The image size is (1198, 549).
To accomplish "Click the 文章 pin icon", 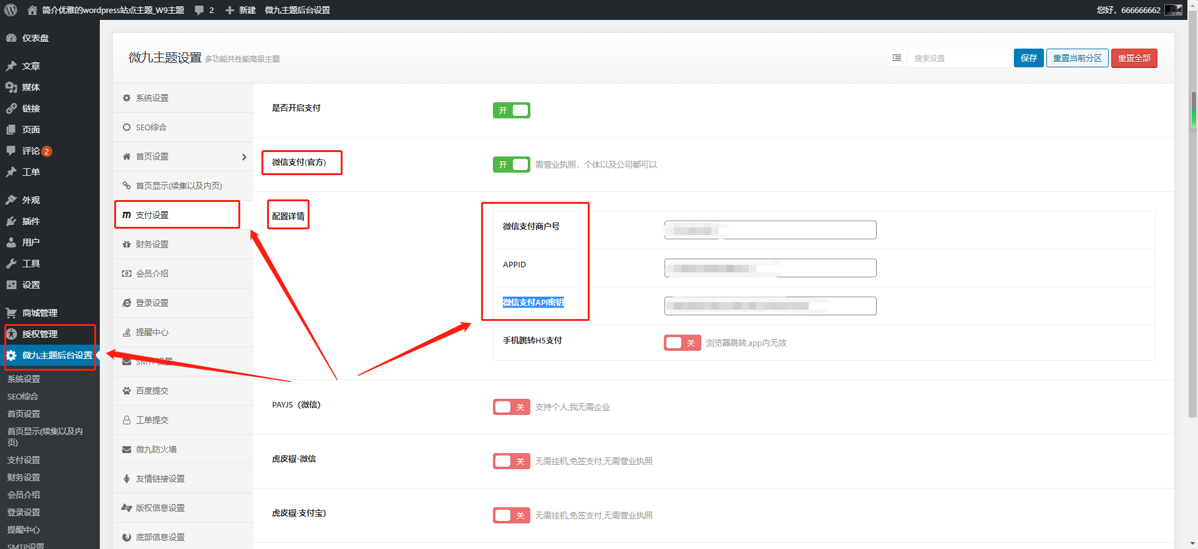I will (11, 66).
